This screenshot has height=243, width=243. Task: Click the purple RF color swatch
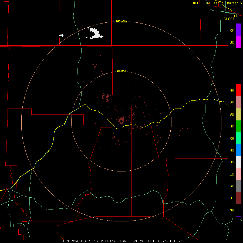[x=238, y=30]
